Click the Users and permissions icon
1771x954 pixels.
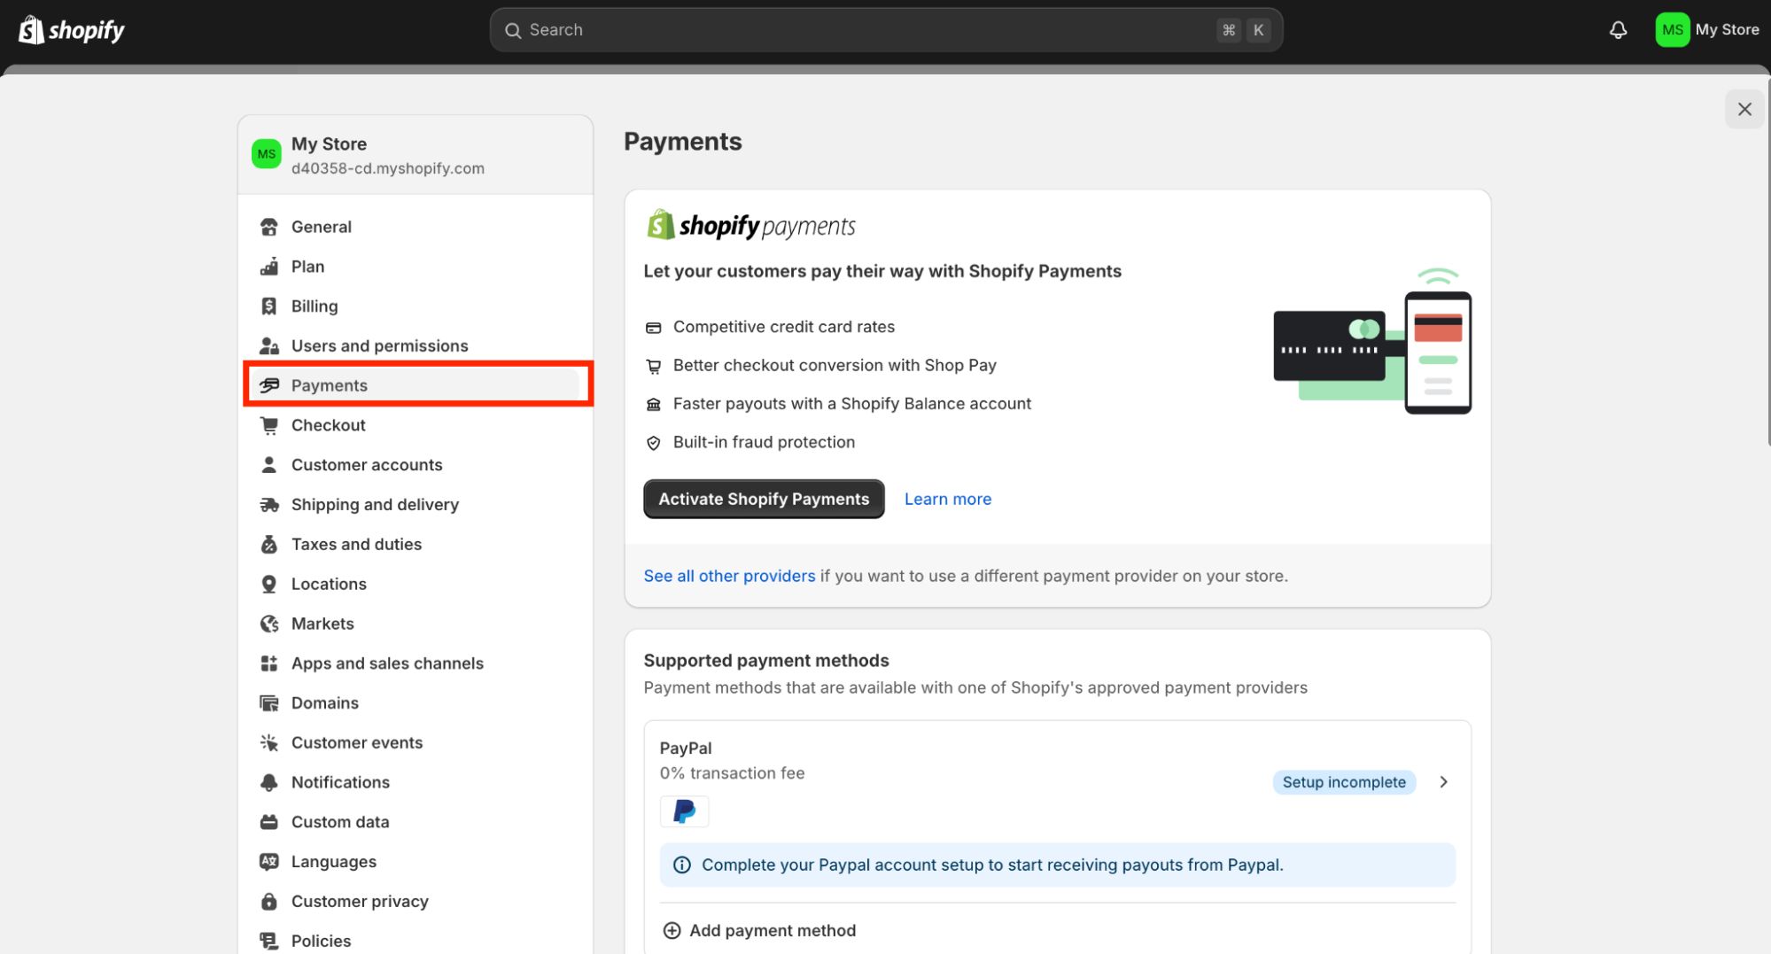click(269, 345)
